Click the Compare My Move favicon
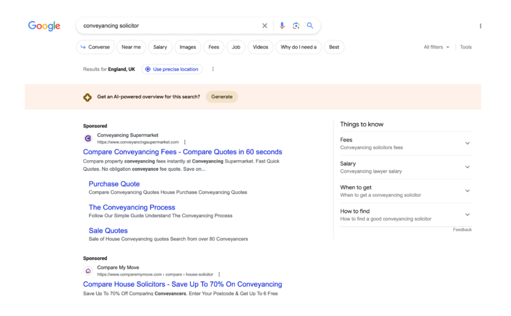The height and width of the screenshot is (316, 511). 88,271
